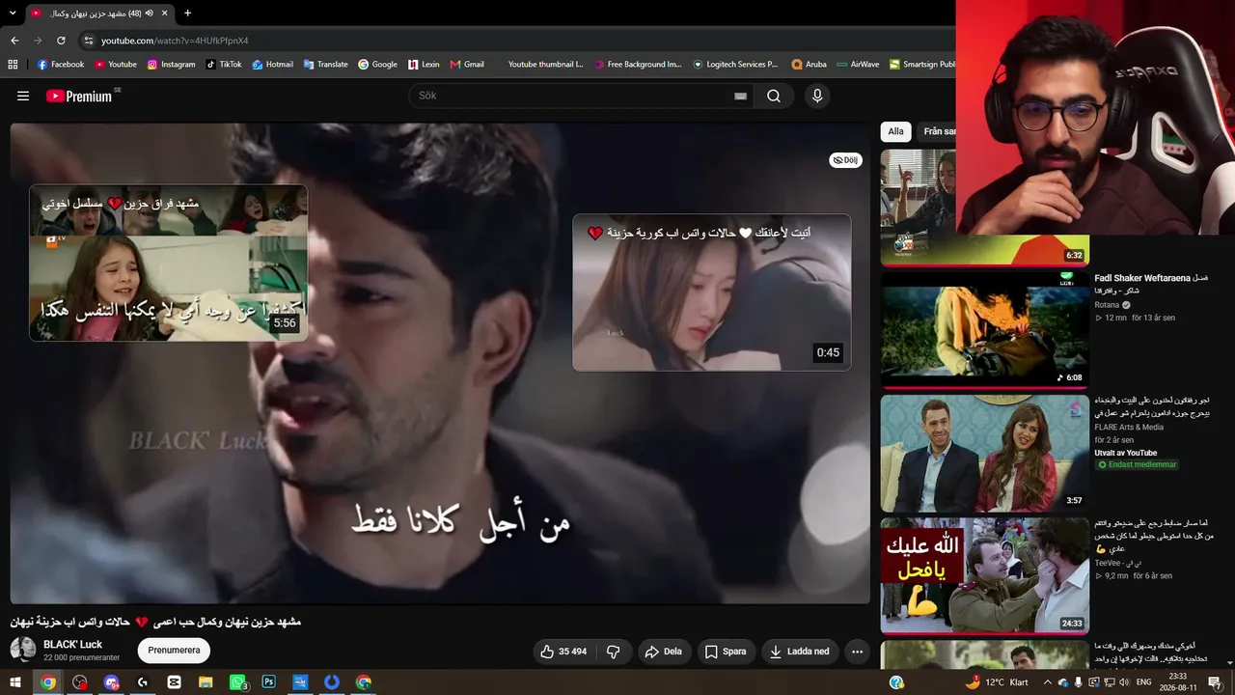Like the video with 35 494 likes

[x=564, y=652]
